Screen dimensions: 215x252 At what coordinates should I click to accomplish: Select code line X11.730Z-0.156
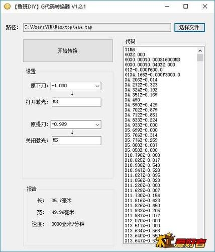(x=142, y=196)
